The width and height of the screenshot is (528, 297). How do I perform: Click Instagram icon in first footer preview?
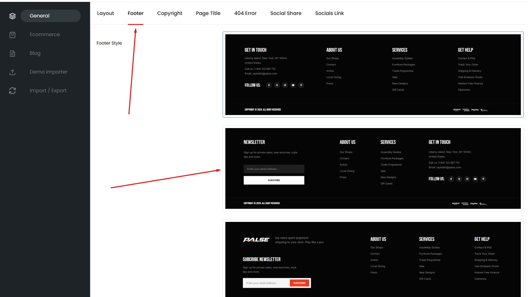pyautogui.click(x=285, y=85)
